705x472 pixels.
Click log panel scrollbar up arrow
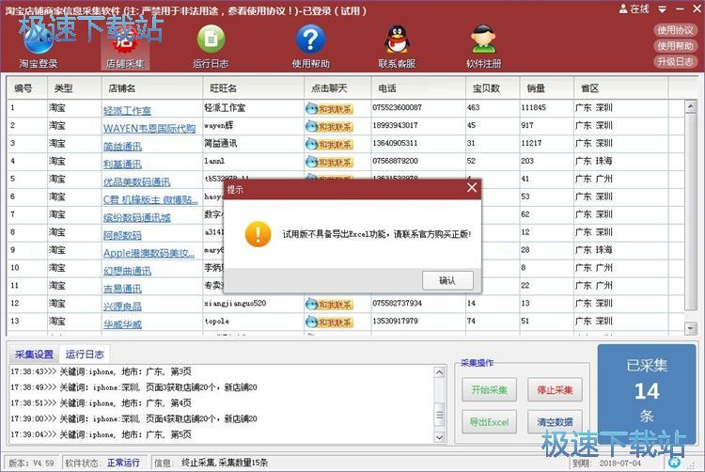[439, 372]
